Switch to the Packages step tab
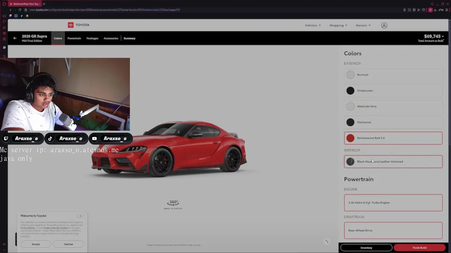 click(92, 38)
